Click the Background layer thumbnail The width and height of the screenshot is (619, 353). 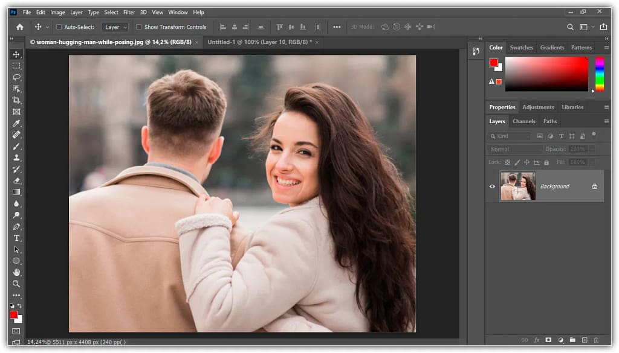pyautogui.click(x=518, y=186)
